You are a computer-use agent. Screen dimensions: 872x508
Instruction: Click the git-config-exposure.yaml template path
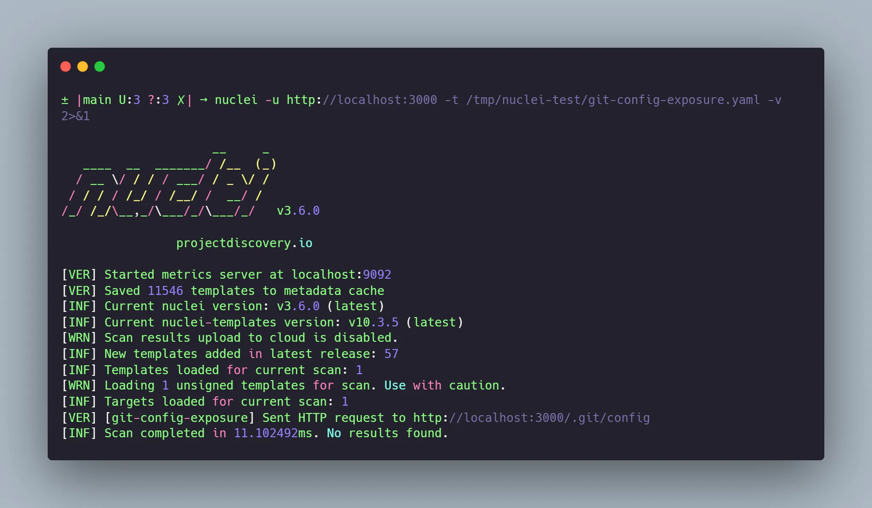pos(613,100)
